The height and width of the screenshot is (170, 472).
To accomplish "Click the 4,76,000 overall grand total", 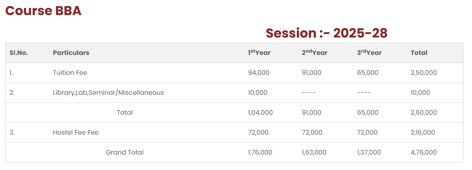I will click(424, 153).
